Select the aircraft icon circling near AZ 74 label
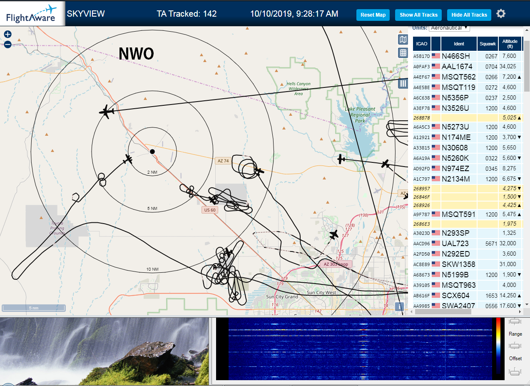 tap(259, 171)
